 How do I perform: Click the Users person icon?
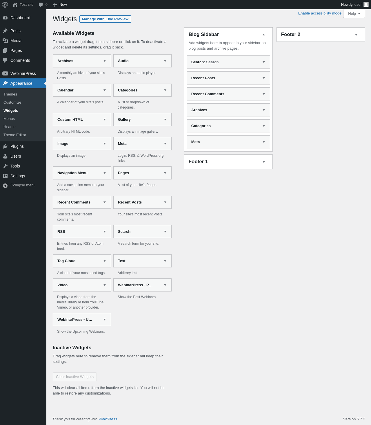[x=5, y=156]
